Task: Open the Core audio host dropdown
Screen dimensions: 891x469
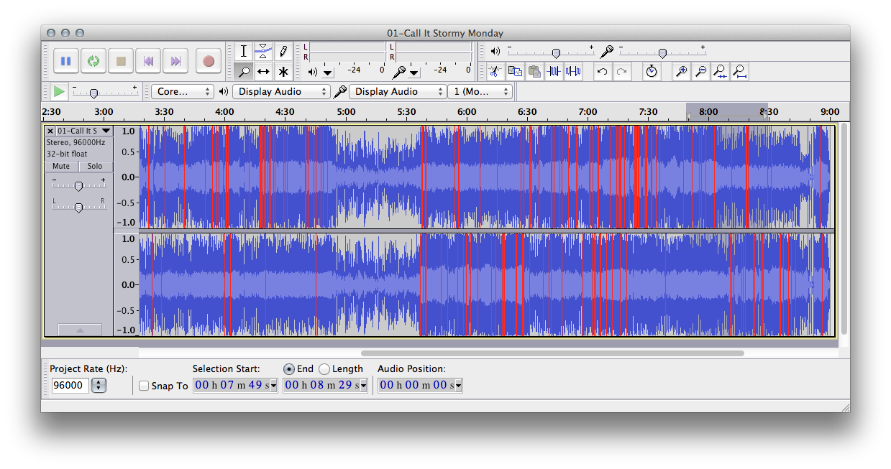Action: point(183,91)
